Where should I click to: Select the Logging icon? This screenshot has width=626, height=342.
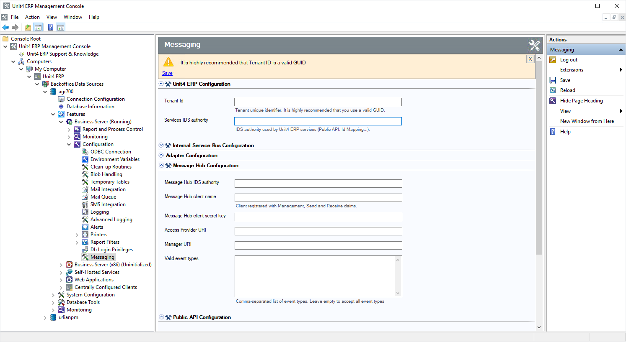85,212
